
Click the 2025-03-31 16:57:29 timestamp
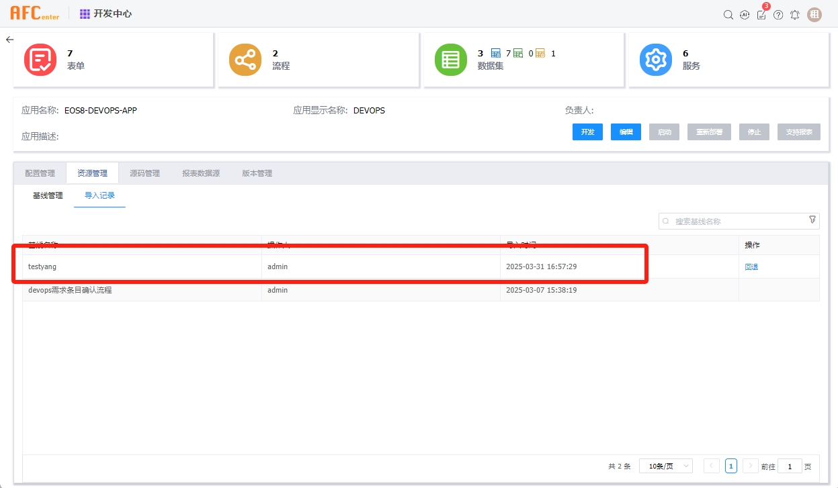point(541,266)
